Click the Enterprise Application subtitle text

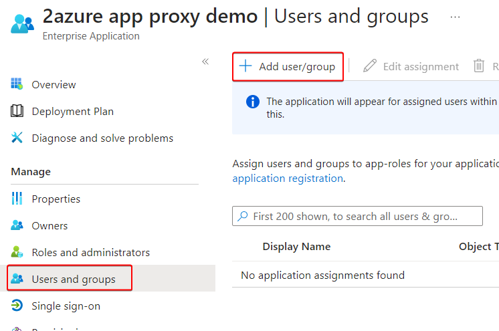pyautogui.click(x=91, y=36)
